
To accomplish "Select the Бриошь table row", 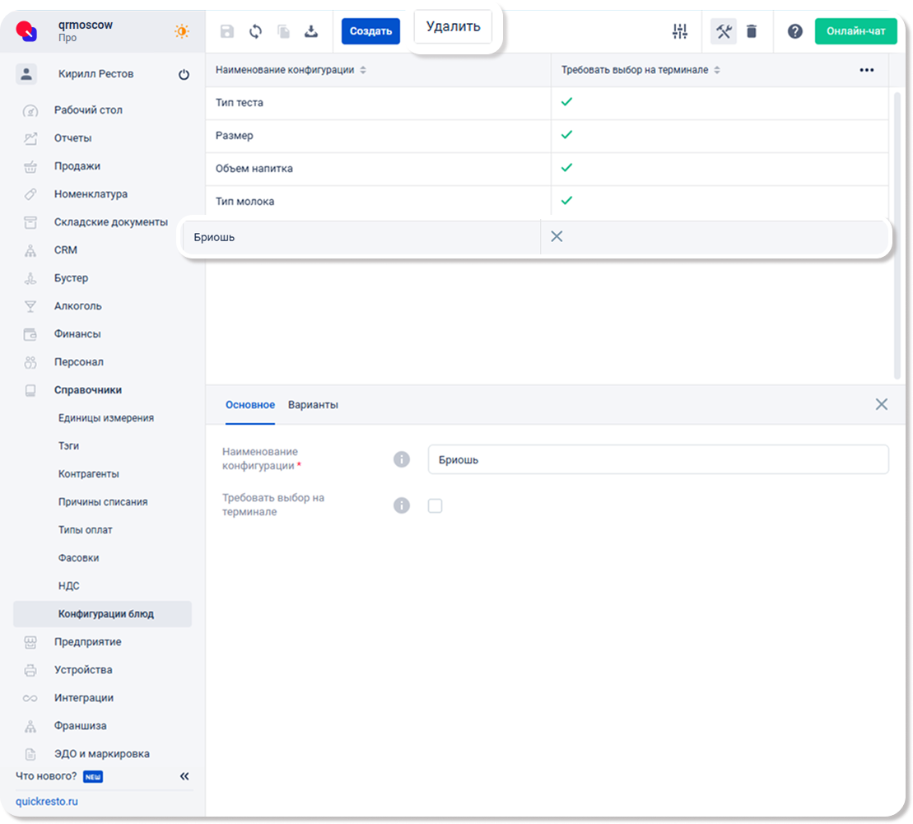I will pos(536,237).
